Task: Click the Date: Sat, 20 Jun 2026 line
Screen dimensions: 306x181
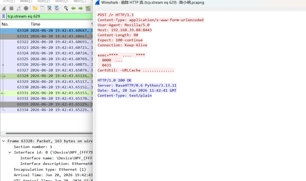Action: pos(137,90)
